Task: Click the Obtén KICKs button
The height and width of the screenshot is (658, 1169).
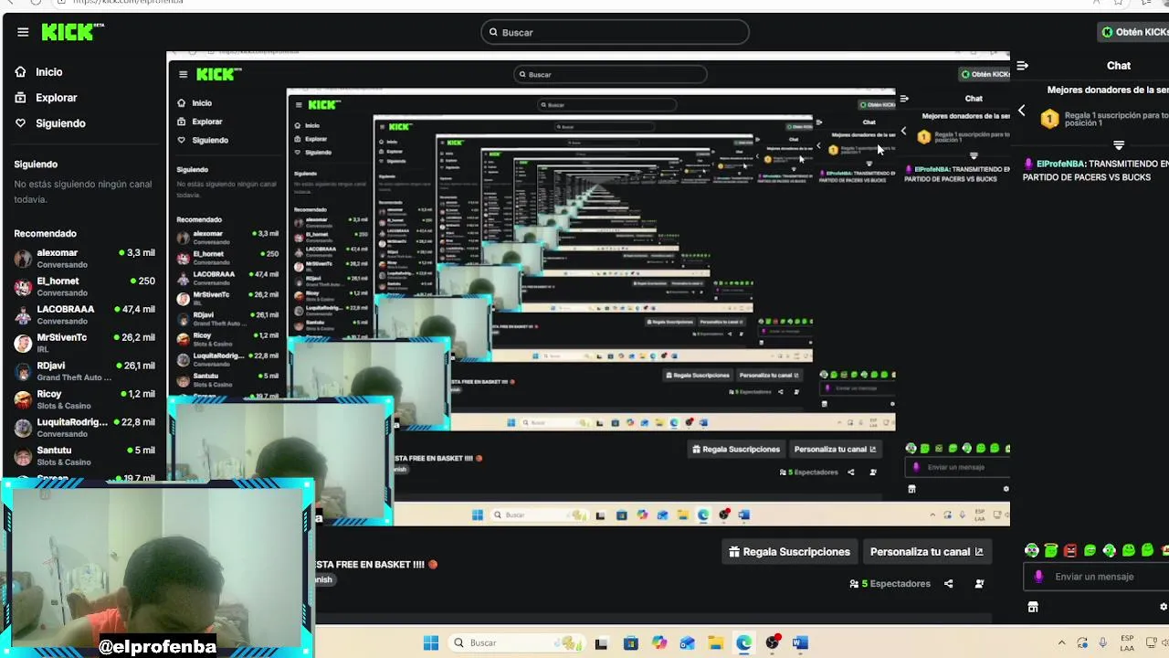Action: click(x=1134, y=32)
